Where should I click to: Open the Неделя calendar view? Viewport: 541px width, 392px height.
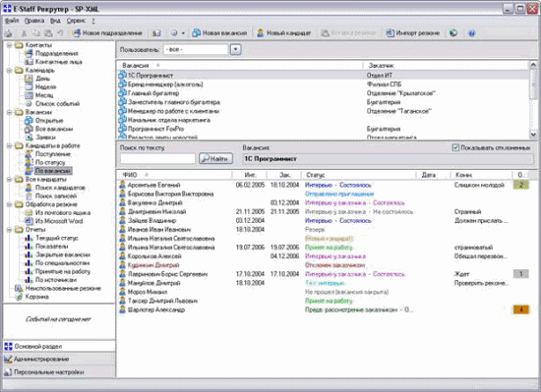(x=45, y=86)
